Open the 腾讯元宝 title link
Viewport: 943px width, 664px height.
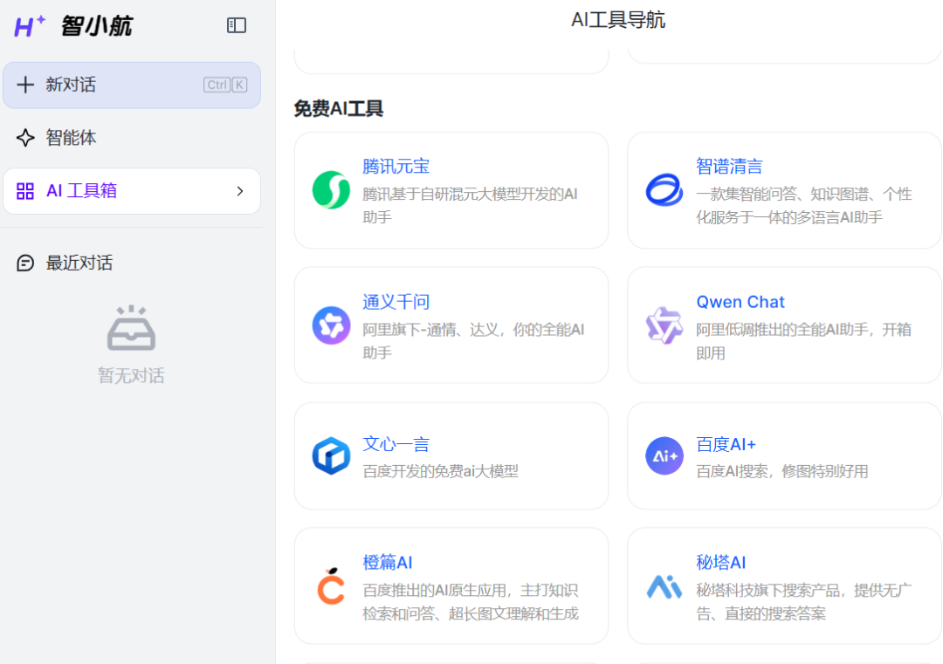pyautogui.click(x=396, y=167)
